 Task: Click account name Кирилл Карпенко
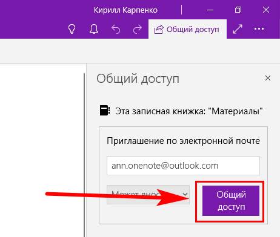tap(125, 10)
